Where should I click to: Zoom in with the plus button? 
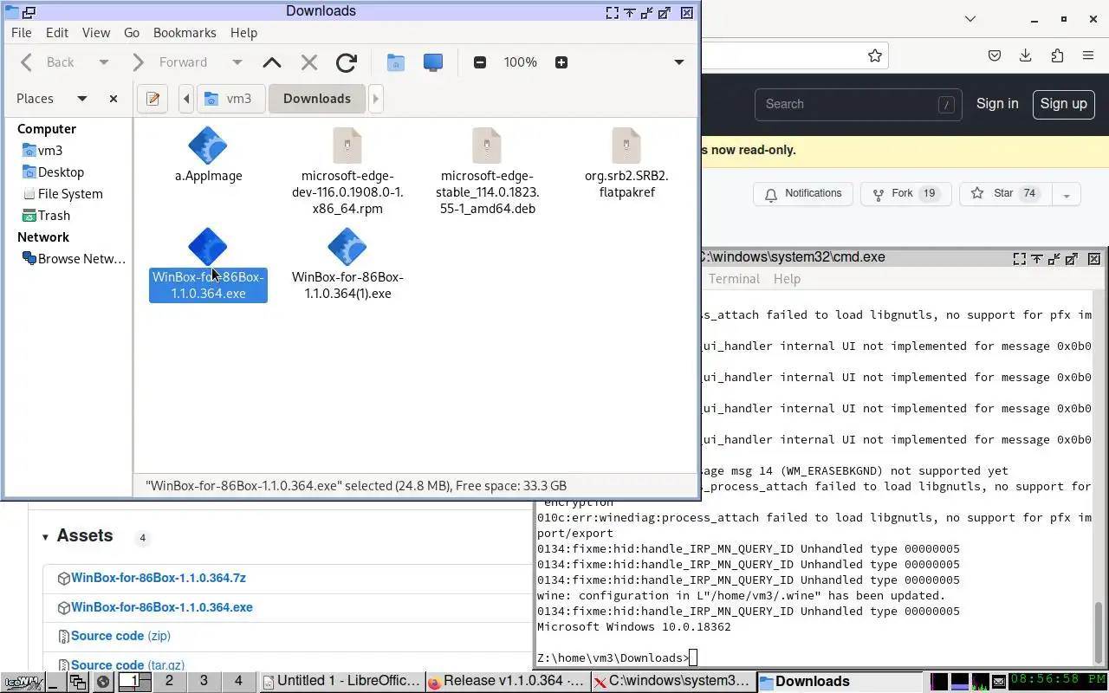tap(561, 62)
